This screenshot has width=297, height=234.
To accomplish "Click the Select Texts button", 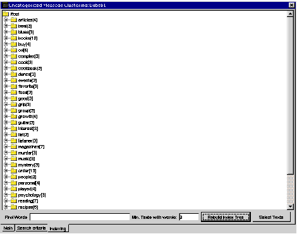I will click(271, 217).
